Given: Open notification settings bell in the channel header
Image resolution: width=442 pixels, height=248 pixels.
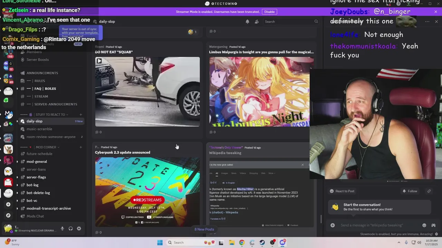Looking at the screenshot, I should [247, 21].
